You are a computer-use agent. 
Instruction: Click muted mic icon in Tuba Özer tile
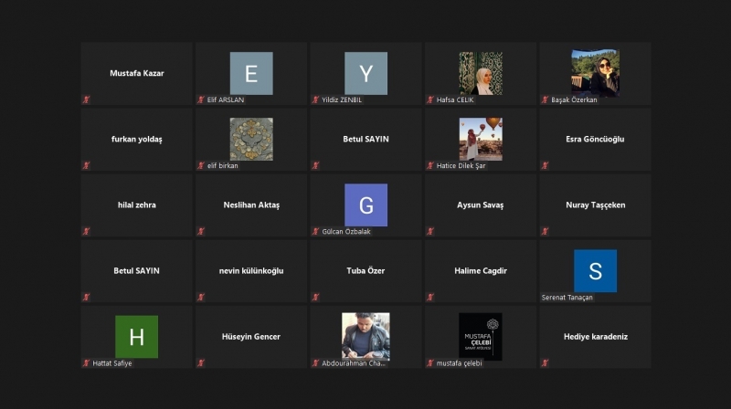coord(316,297)
